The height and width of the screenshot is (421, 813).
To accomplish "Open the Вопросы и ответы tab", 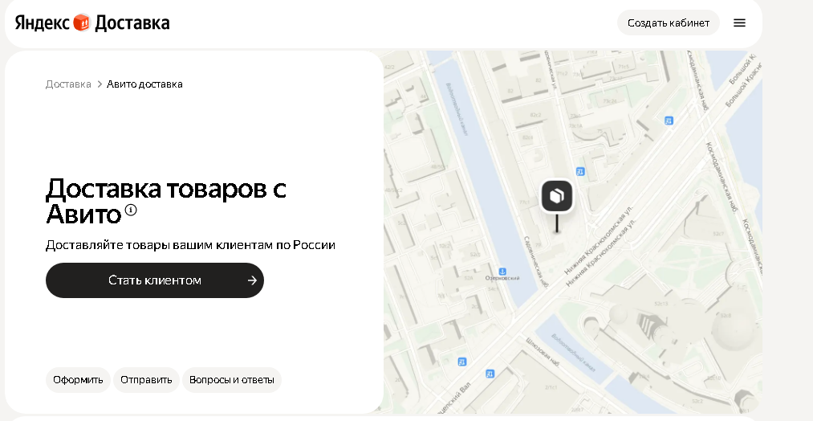I will pyautogui.click(x=232, y=379).
